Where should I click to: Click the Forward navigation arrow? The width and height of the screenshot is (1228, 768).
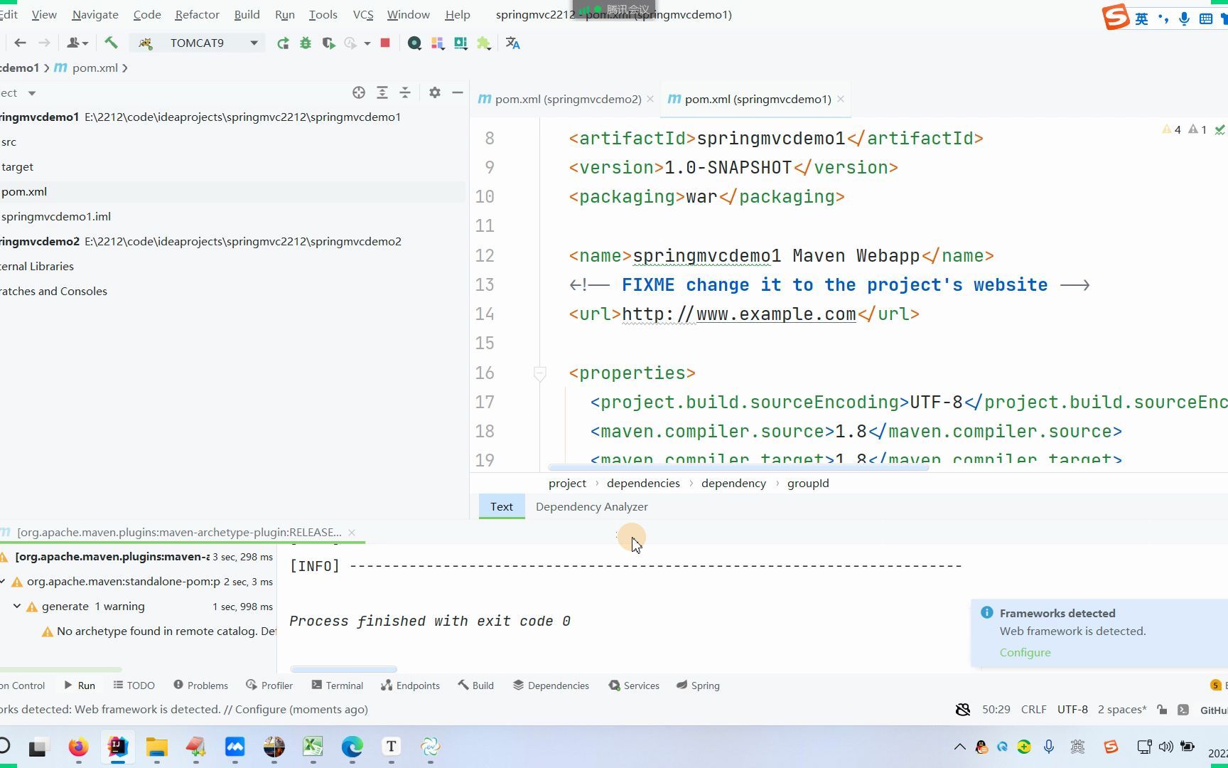point(44,43)
